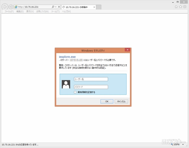Image resolution: width=189 pixels, height=148 pixels.
Task: Click the user avatar picture
Action: click(x=66, y=84)
